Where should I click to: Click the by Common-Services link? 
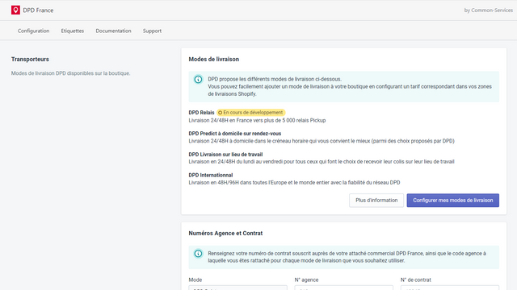(x=488, y=10)
